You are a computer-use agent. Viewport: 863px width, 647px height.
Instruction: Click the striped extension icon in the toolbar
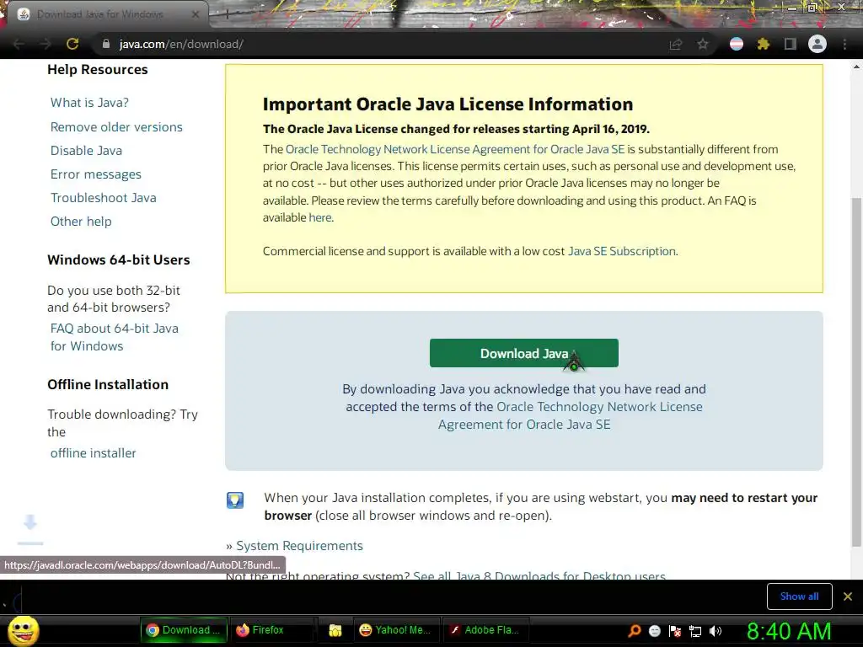click(x=736, y=44)
